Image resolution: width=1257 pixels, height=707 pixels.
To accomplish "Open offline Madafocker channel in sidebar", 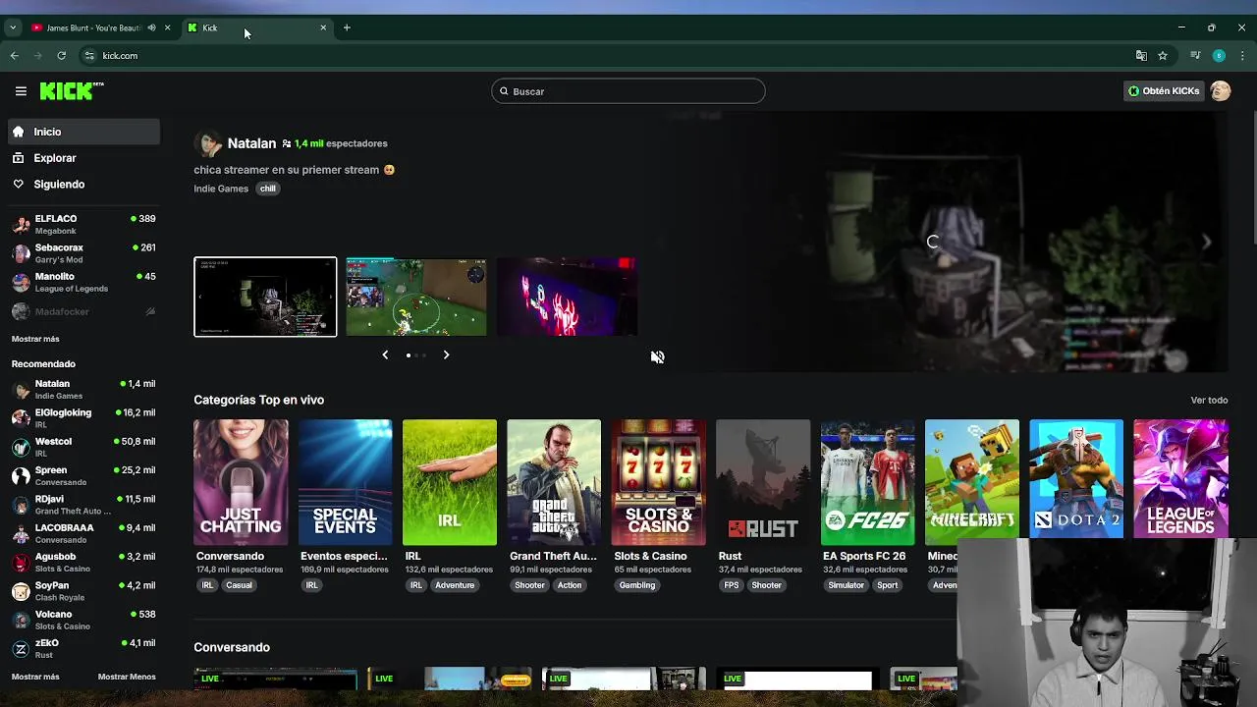I will click(83, 311).
